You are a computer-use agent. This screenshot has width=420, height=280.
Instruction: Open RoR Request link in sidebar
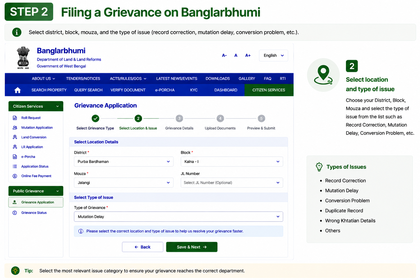[31, 118]
